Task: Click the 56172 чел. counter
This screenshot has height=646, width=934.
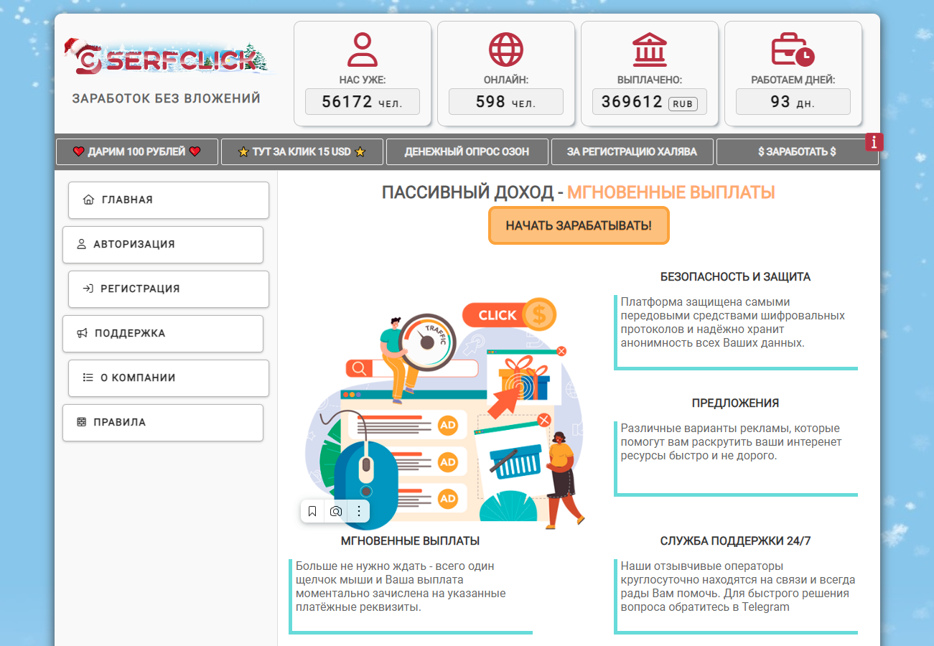Action: click(x=363, y=102)
